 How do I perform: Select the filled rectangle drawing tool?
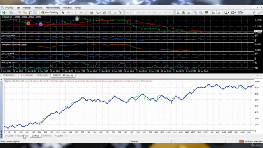click(92, 12)
